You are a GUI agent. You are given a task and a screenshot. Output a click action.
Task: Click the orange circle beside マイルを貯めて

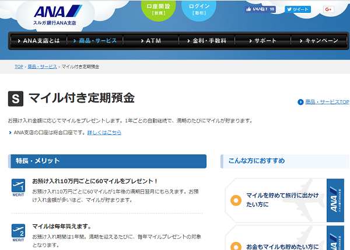(236, 200)
